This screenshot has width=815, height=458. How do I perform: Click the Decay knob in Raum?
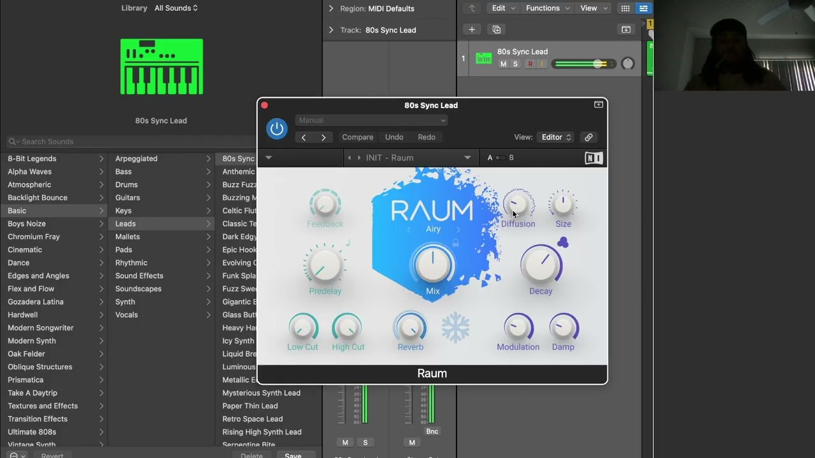click(541, 264)
